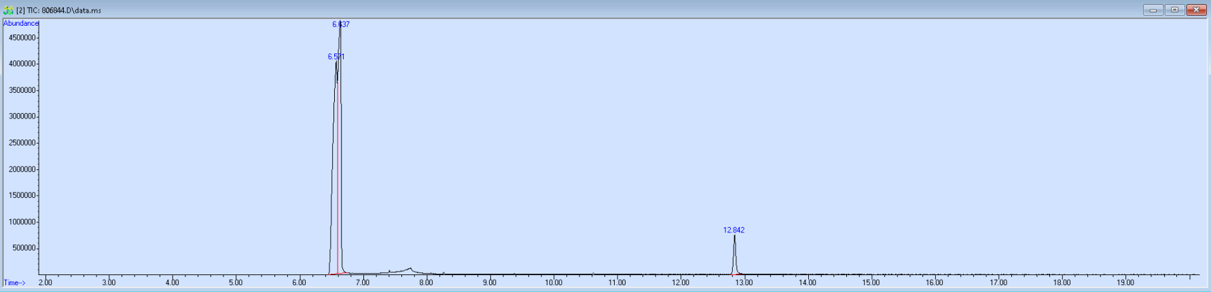Close the TIC chromatogram window
Viewport: 1211px width, 292px height.
(1196, 9)
